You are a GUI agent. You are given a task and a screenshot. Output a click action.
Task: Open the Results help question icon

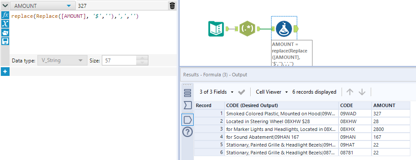click(188, 131)
